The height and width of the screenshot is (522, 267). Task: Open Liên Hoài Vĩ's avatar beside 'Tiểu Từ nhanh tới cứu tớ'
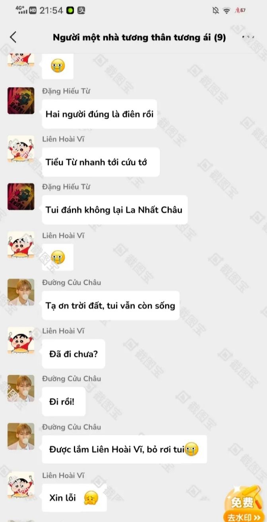point(21,149)
